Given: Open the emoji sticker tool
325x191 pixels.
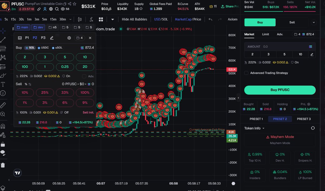Looking at the screenshot, I should pyautogui.click(x=3, y=93).
